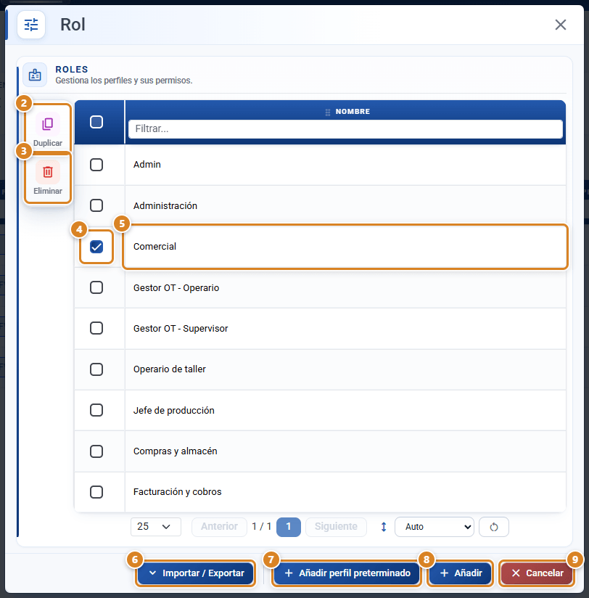Click the Nombre column drag handle
The height and width of the screenshot is (598, 589).
click(327, 112)
